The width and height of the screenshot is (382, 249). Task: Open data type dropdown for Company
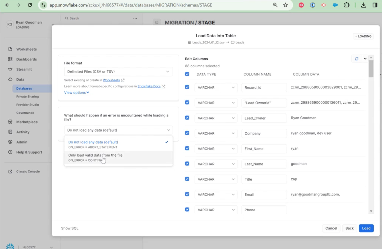216,133
